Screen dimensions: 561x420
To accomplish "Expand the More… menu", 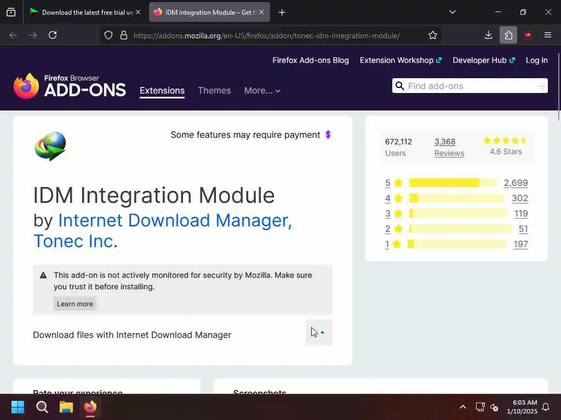I will (262, 91).
